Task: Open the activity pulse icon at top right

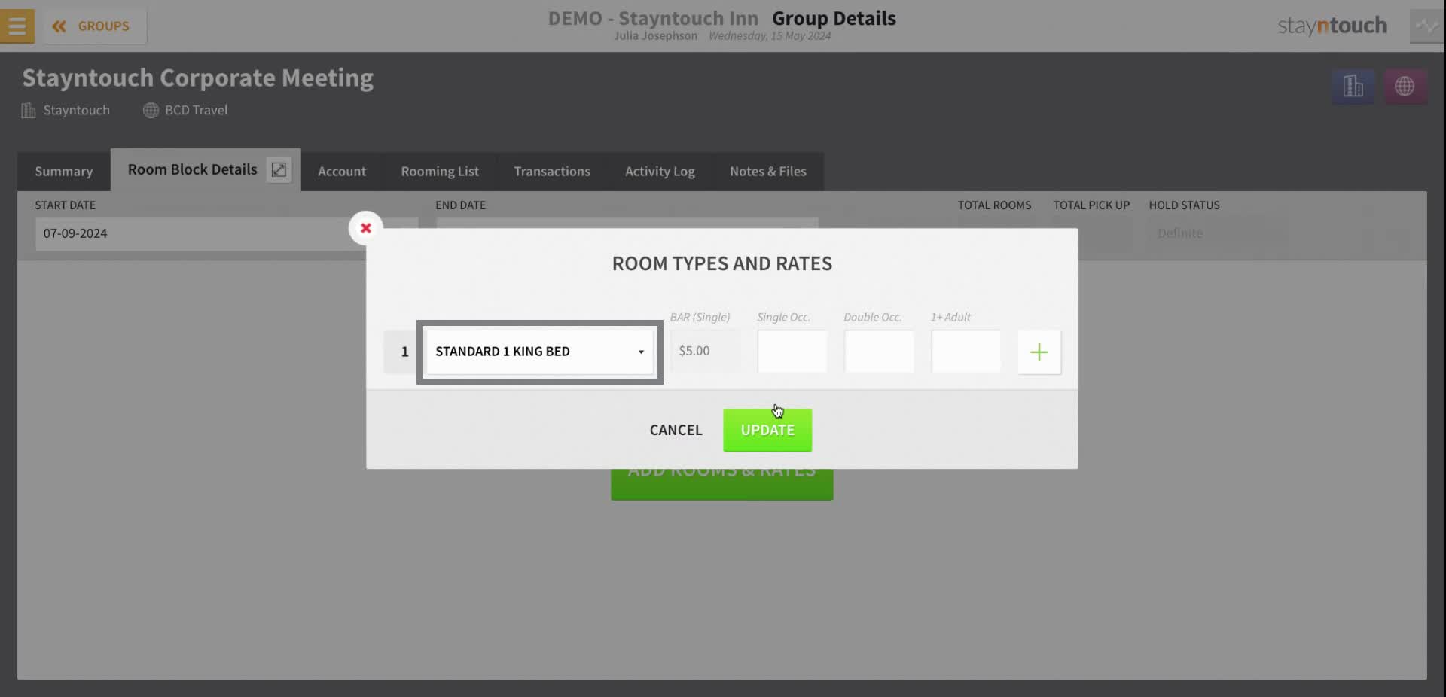Action: (1426, 26)
